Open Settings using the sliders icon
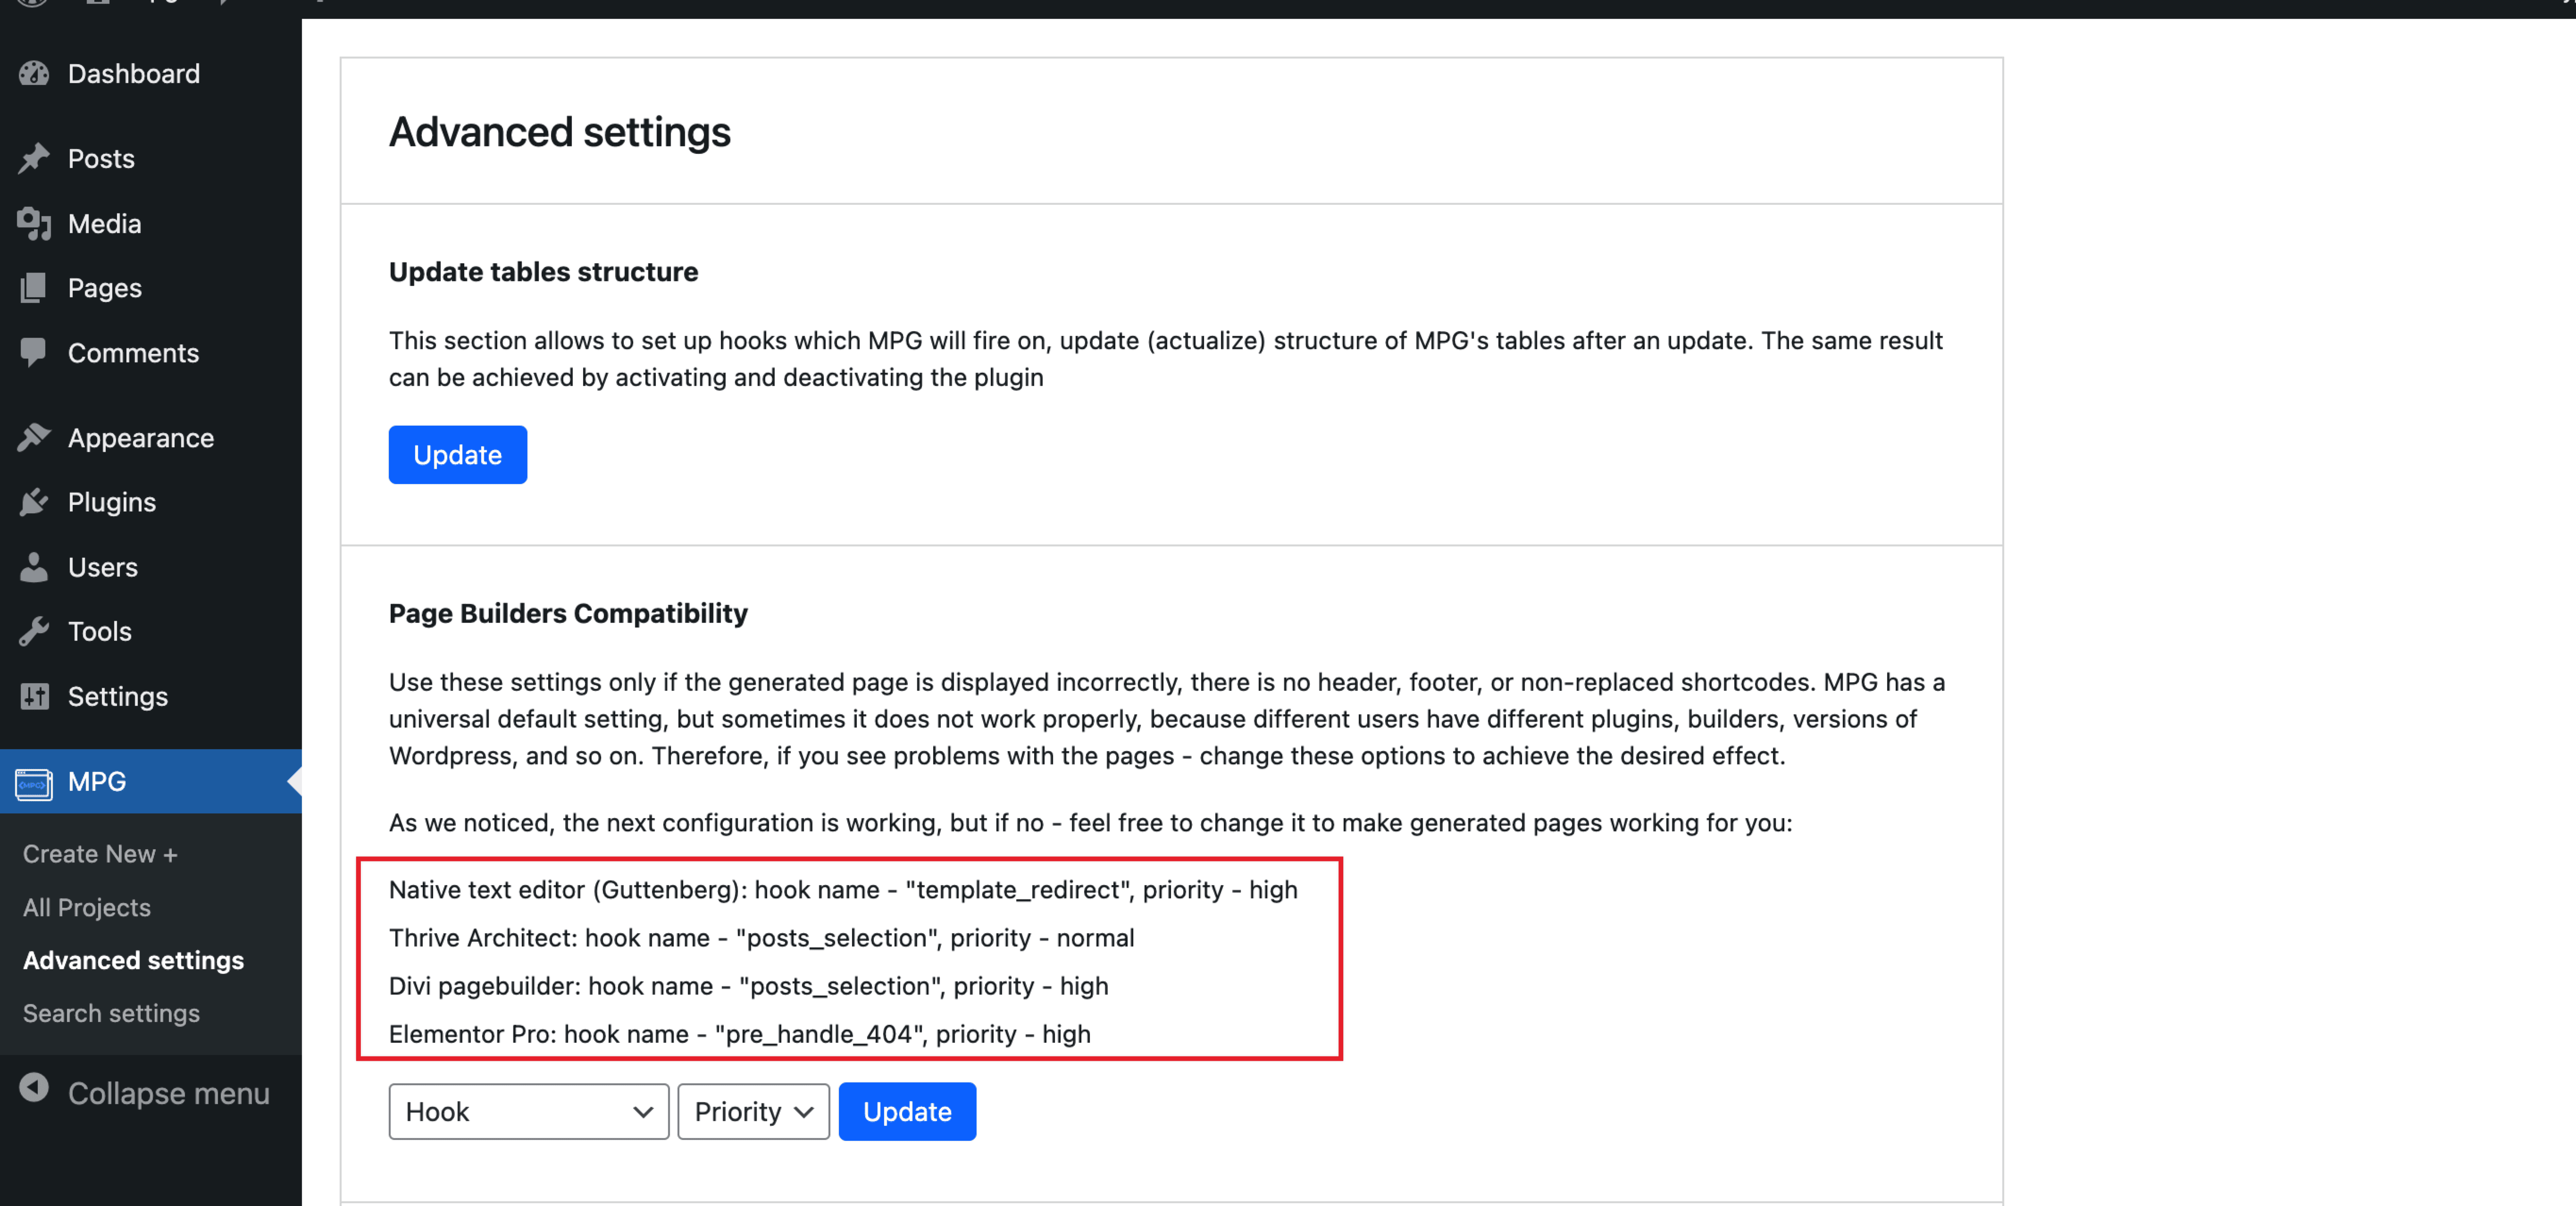Viewport: 2576px width, 1206px height. [x=34, y=696]
